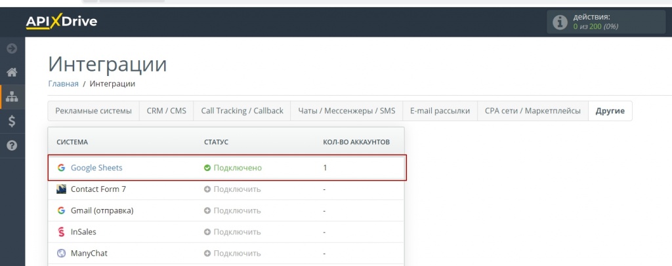Click Подключить for Contact Form 7
Viewport: 672px width, 266px height.
coord(237,189)
